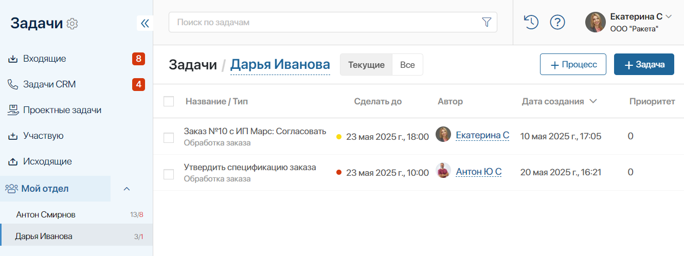The height and width of the screenshot is (256, 684).
Task: Switch to the Текущие tab
Action: [x=367, y=65]
